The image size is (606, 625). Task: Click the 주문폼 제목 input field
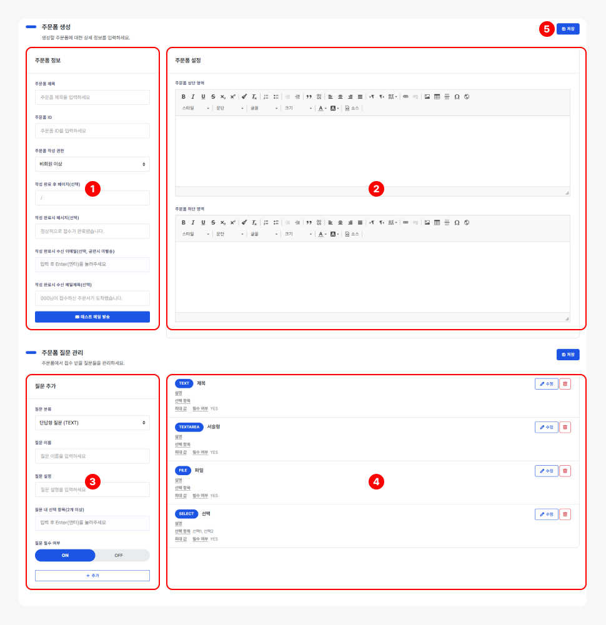(92, 97)
